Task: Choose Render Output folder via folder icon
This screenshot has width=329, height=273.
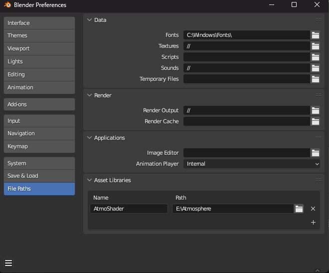Action: point(315,110)
